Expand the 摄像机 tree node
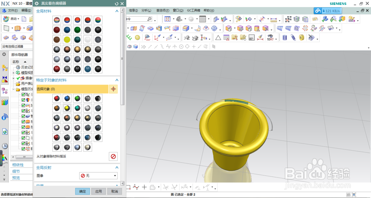Screen dimensions: 371x198 13,78
